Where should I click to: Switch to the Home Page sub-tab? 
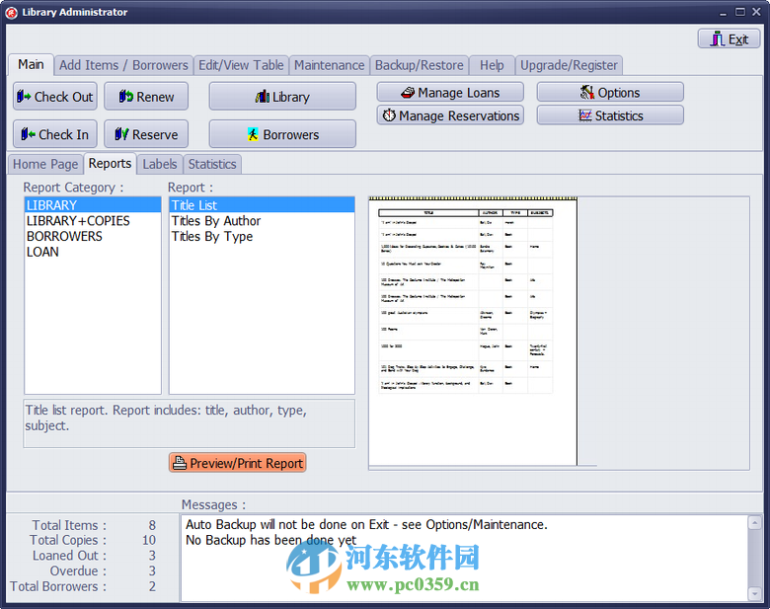pos(45,164)
